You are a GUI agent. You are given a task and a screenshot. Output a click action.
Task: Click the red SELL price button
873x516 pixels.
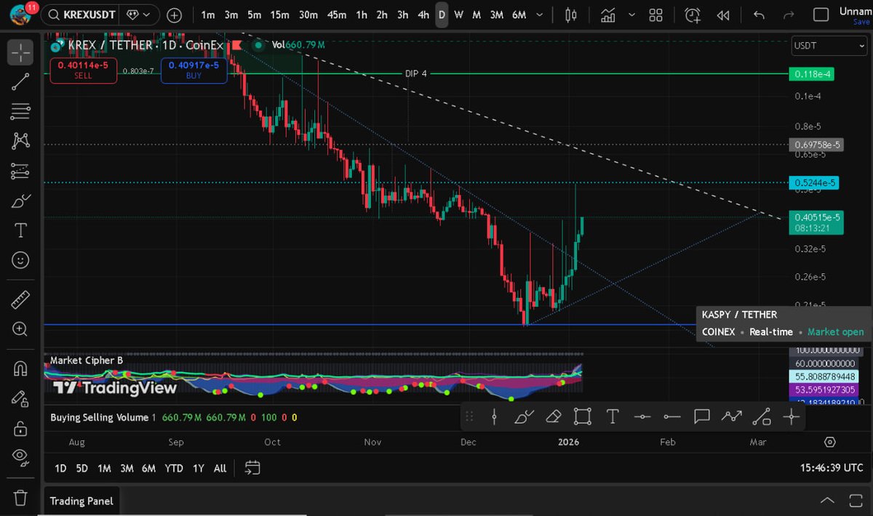[x=83, y=70]
